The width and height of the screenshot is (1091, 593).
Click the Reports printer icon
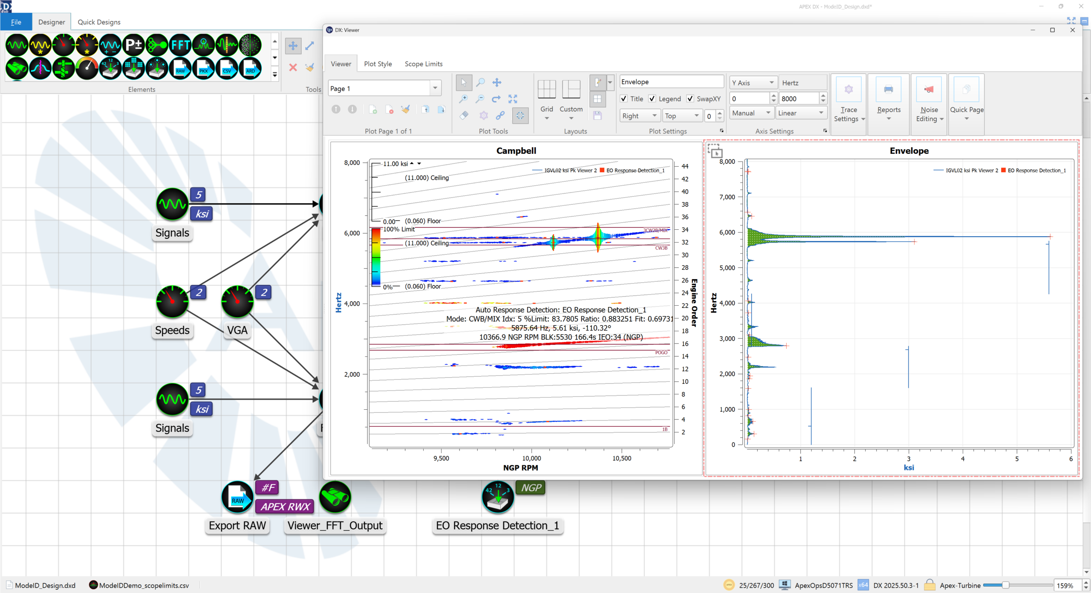point(889,90)
